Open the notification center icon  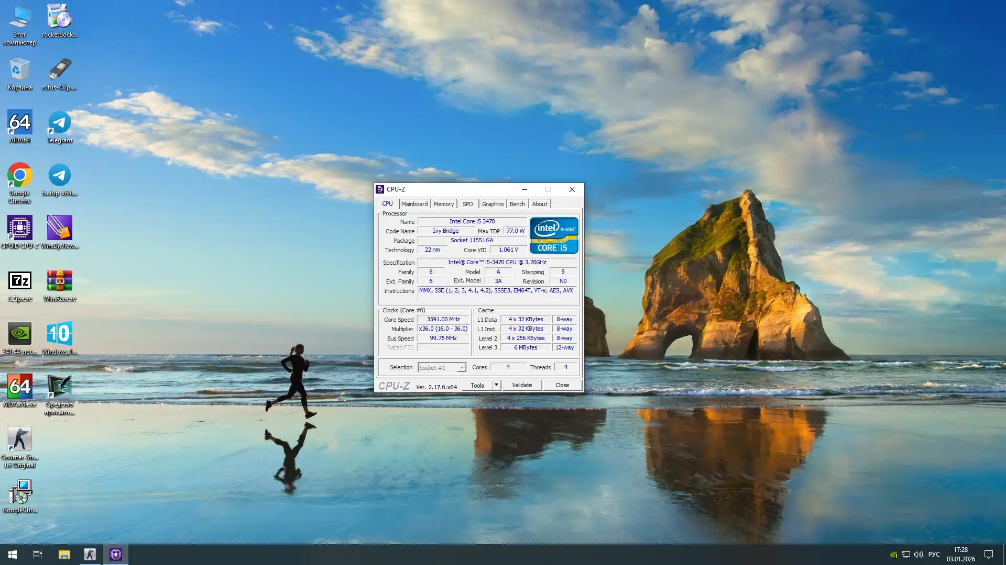pos(989,555)
